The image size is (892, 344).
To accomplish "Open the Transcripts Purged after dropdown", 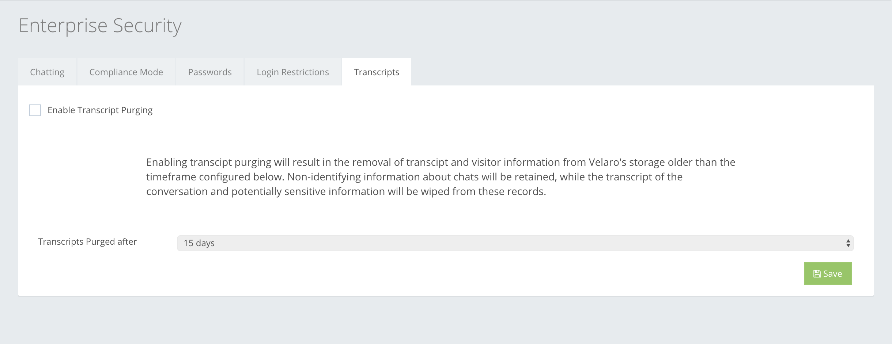I will click(x=515, y=243).
